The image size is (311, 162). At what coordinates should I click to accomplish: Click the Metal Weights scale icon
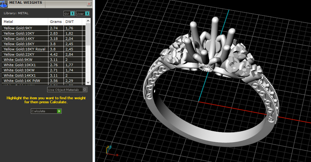[x=4, y=4]
